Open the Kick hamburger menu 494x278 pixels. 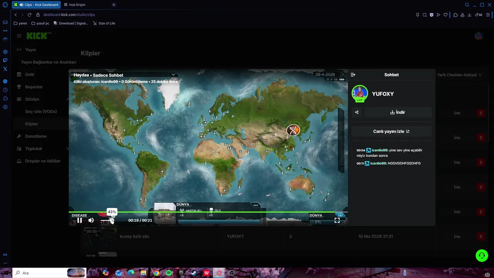coord(19,36)
